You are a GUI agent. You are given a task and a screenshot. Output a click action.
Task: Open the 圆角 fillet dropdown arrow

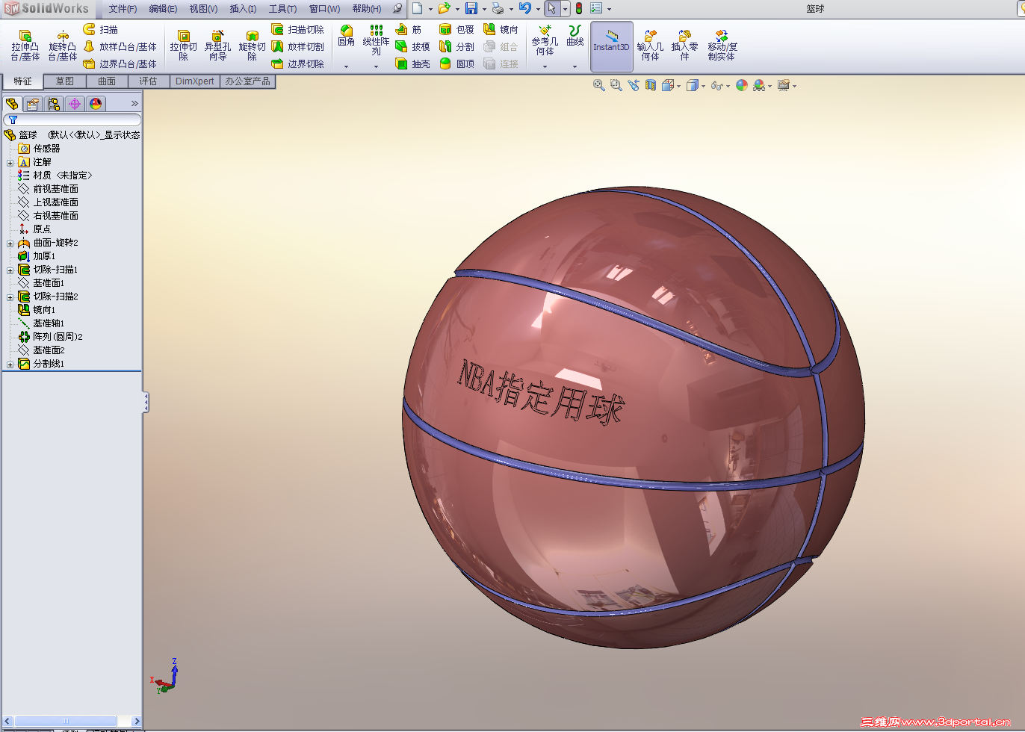point(346,66)
